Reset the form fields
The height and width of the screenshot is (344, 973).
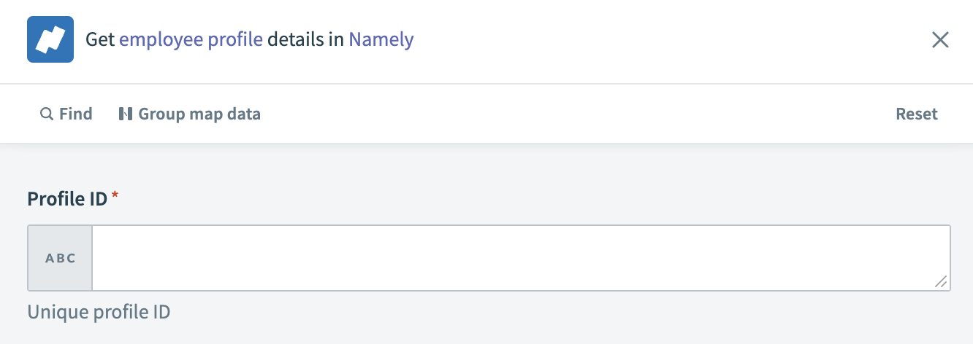(917, 114)
